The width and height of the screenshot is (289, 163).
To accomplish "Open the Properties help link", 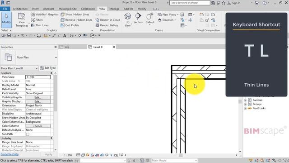I will pyautogui.click(x=9, y=154).
